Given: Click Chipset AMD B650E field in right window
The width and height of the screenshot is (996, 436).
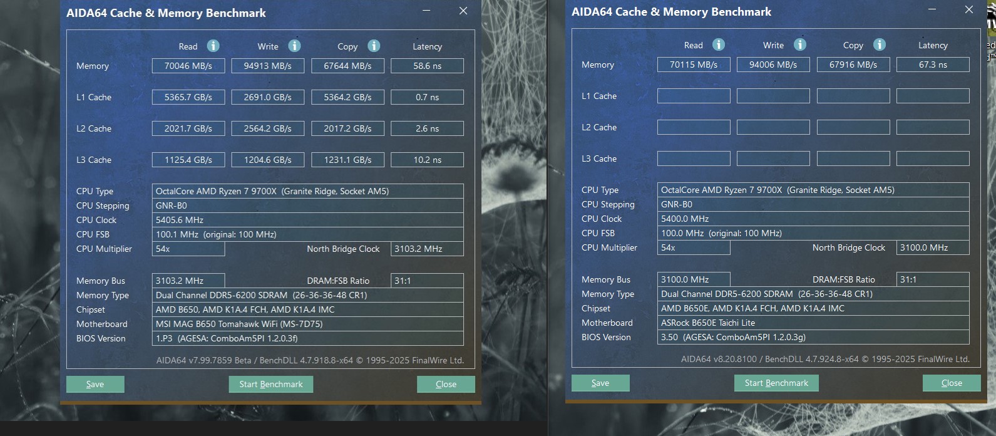Looking at the screenshot, I should tap(813, 308).
